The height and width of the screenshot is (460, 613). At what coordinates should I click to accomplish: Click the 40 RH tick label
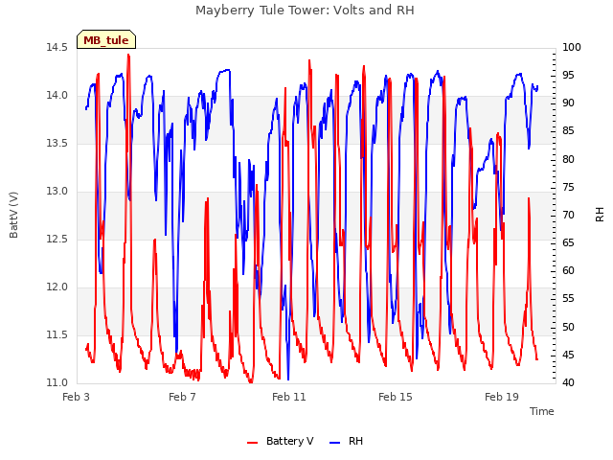(x=568, y=383)
